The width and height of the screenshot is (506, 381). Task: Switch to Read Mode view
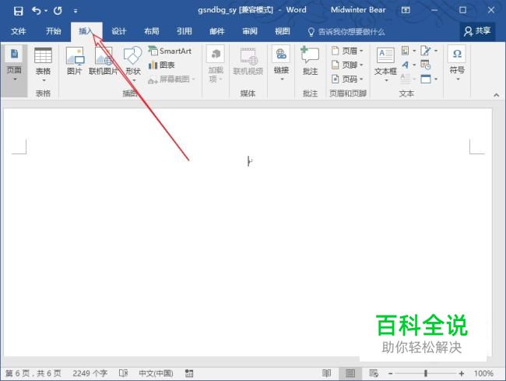(x=327, y=373)
